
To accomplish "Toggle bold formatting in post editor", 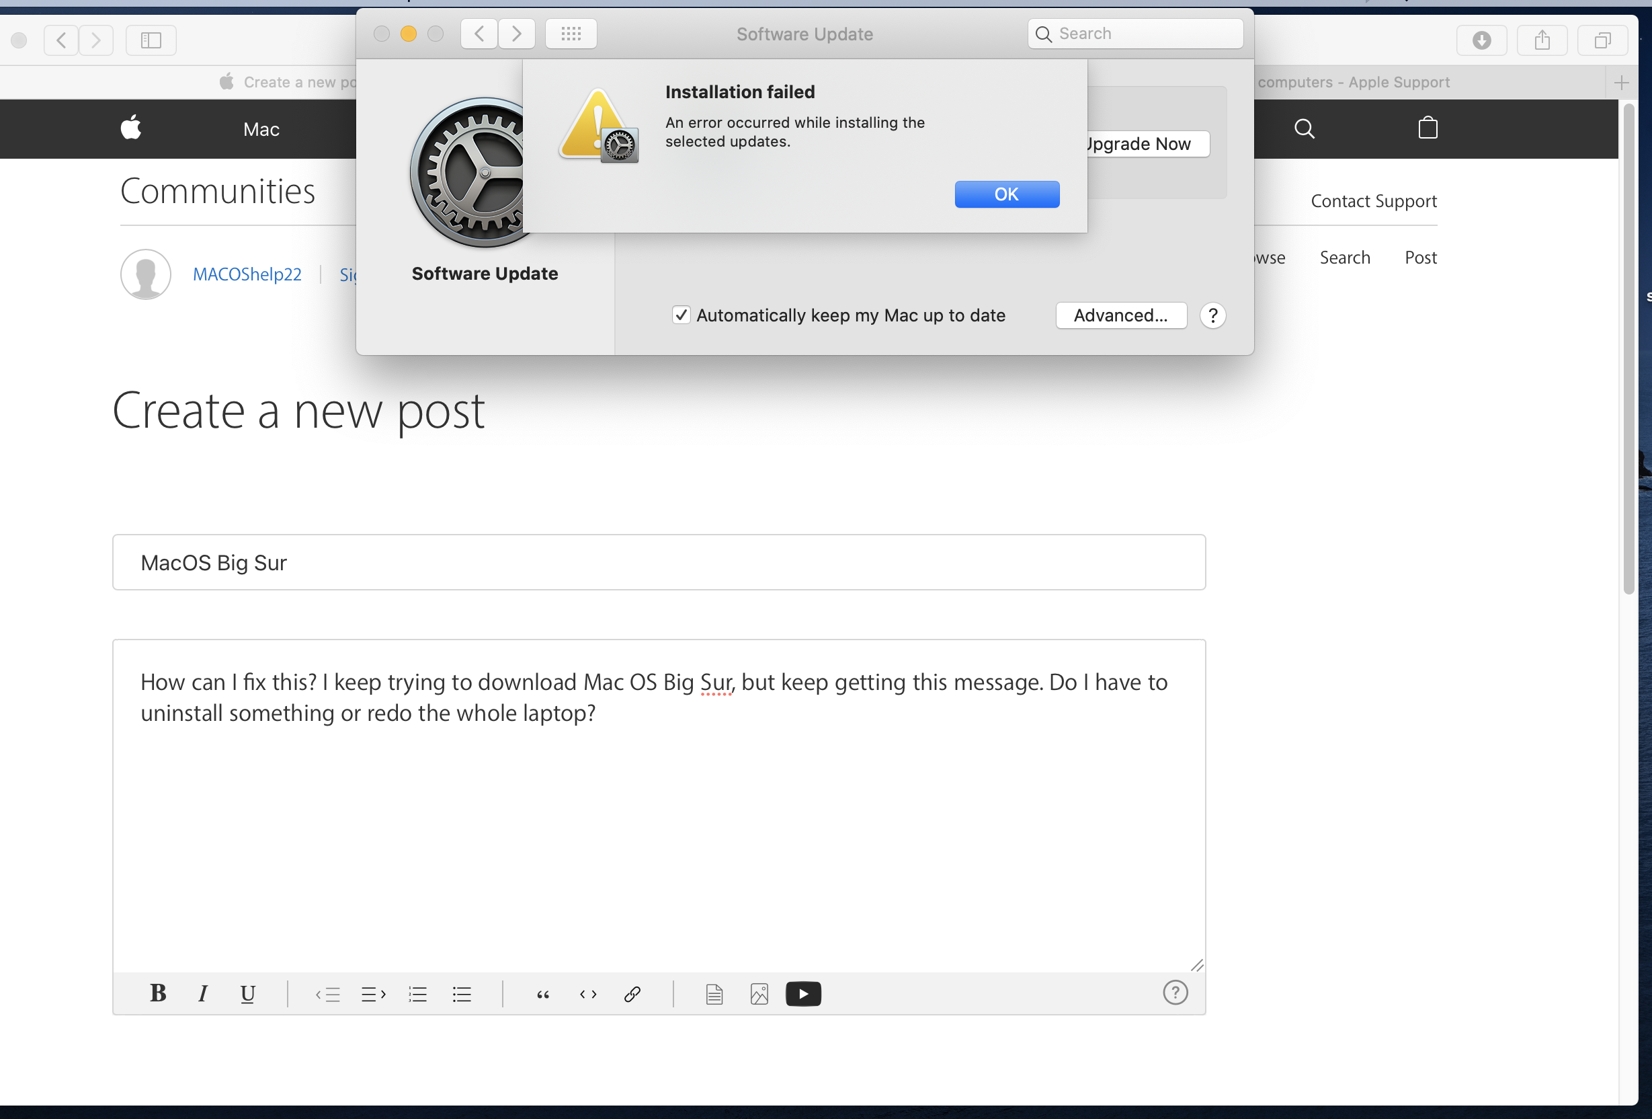I will click(x=158, y=993).
